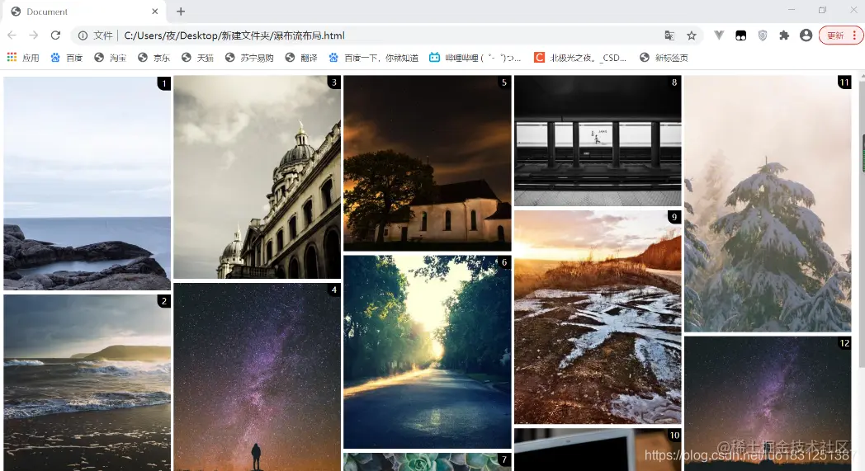Go forward with the forward arrow

34,35
